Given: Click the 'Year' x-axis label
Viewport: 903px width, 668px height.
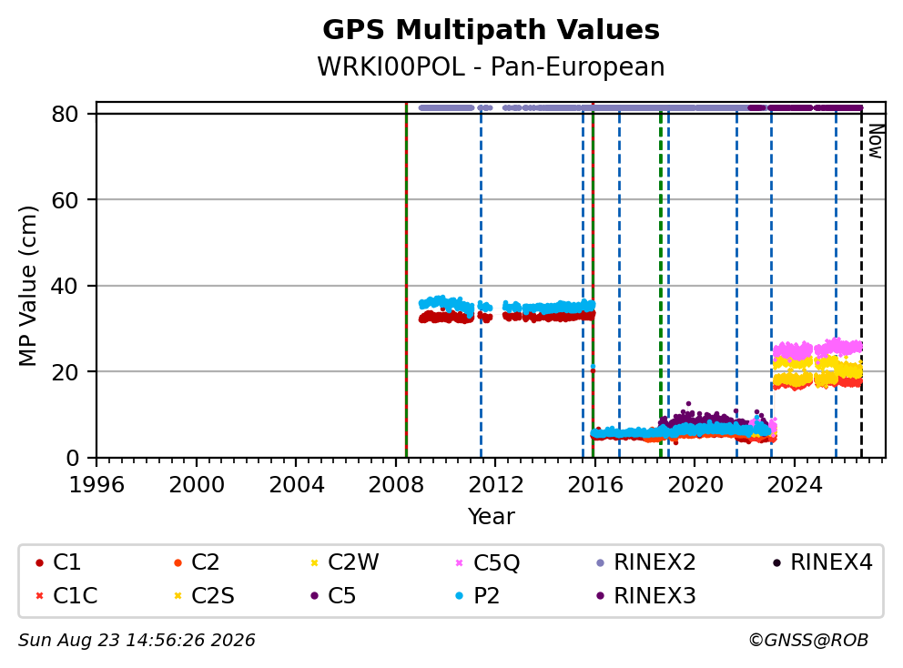Looking at the screenshot, I should [492, 517].
